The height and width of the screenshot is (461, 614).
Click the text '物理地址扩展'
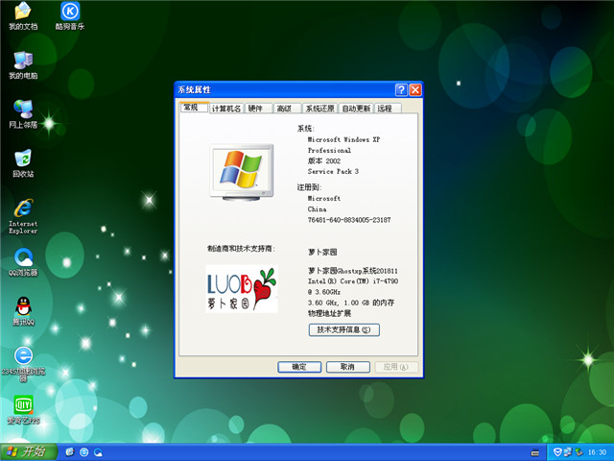tap(329, 313)
